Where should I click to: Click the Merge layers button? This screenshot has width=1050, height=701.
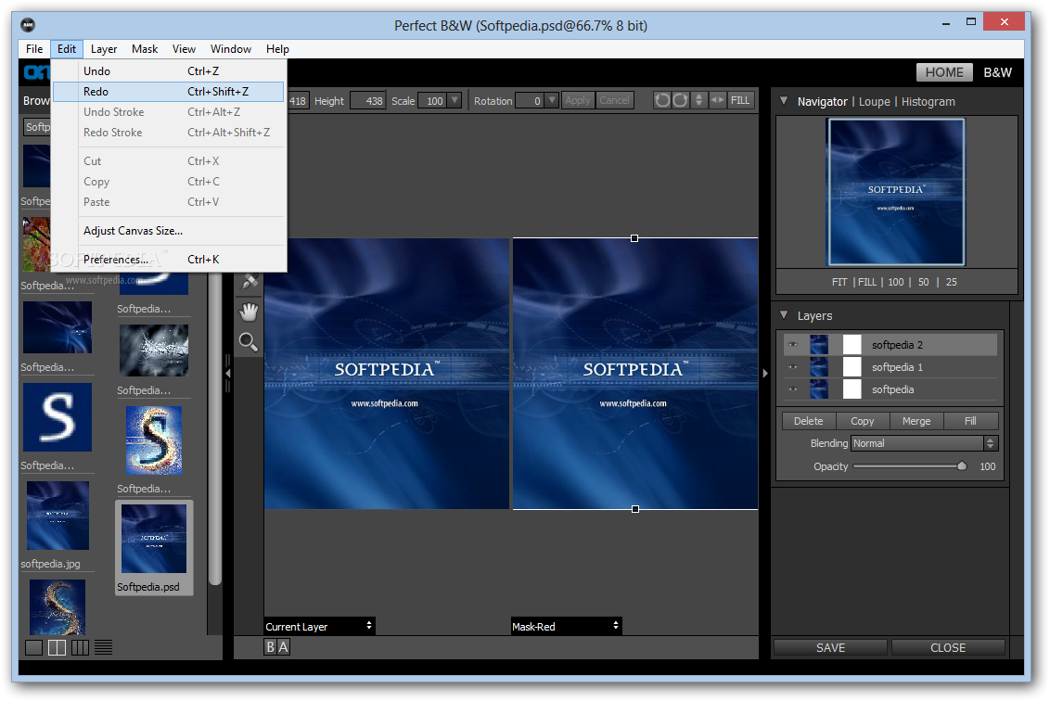click(916, 421)
